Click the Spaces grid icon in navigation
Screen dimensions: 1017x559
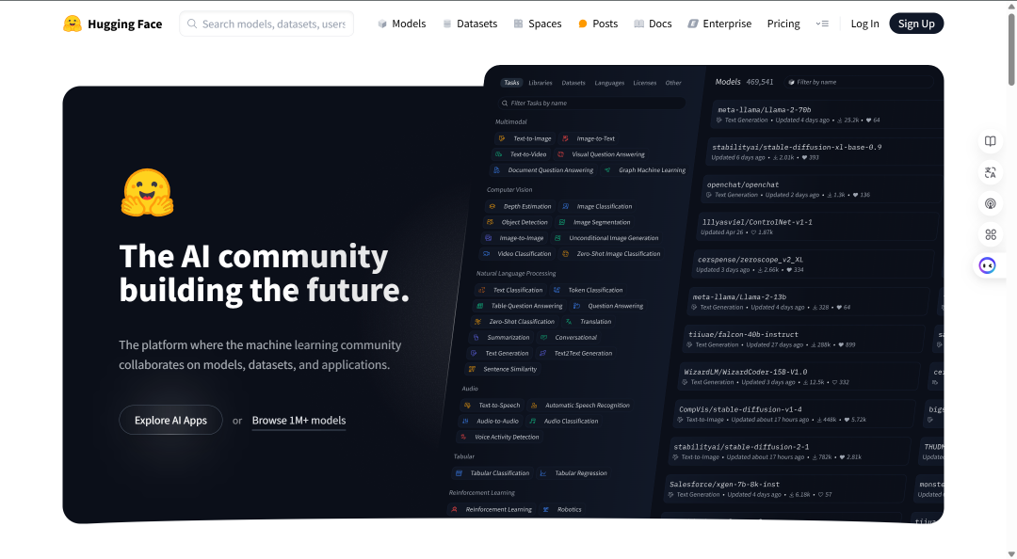[x=518, y=24]
